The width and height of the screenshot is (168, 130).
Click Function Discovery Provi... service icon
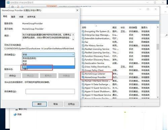pos(83,56)
